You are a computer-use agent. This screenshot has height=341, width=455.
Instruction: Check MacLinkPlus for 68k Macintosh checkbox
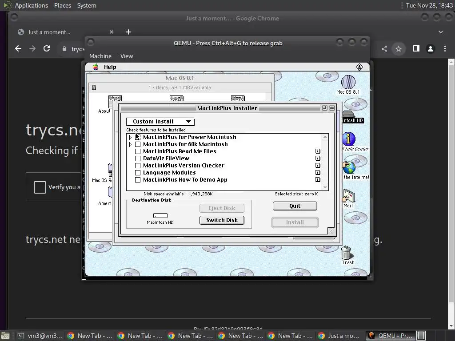click(x=138, y=144)
